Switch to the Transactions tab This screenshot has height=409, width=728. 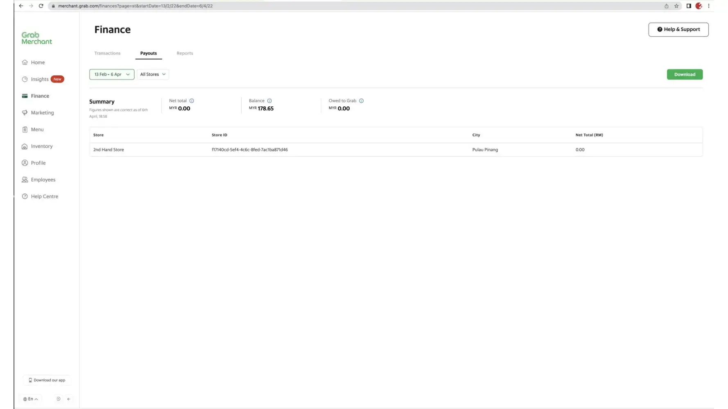(x=107, y=53)
